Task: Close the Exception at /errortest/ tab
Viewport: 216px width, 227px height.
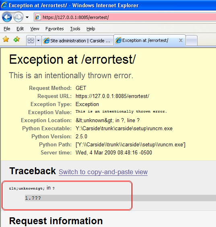Action: point(181,40)
